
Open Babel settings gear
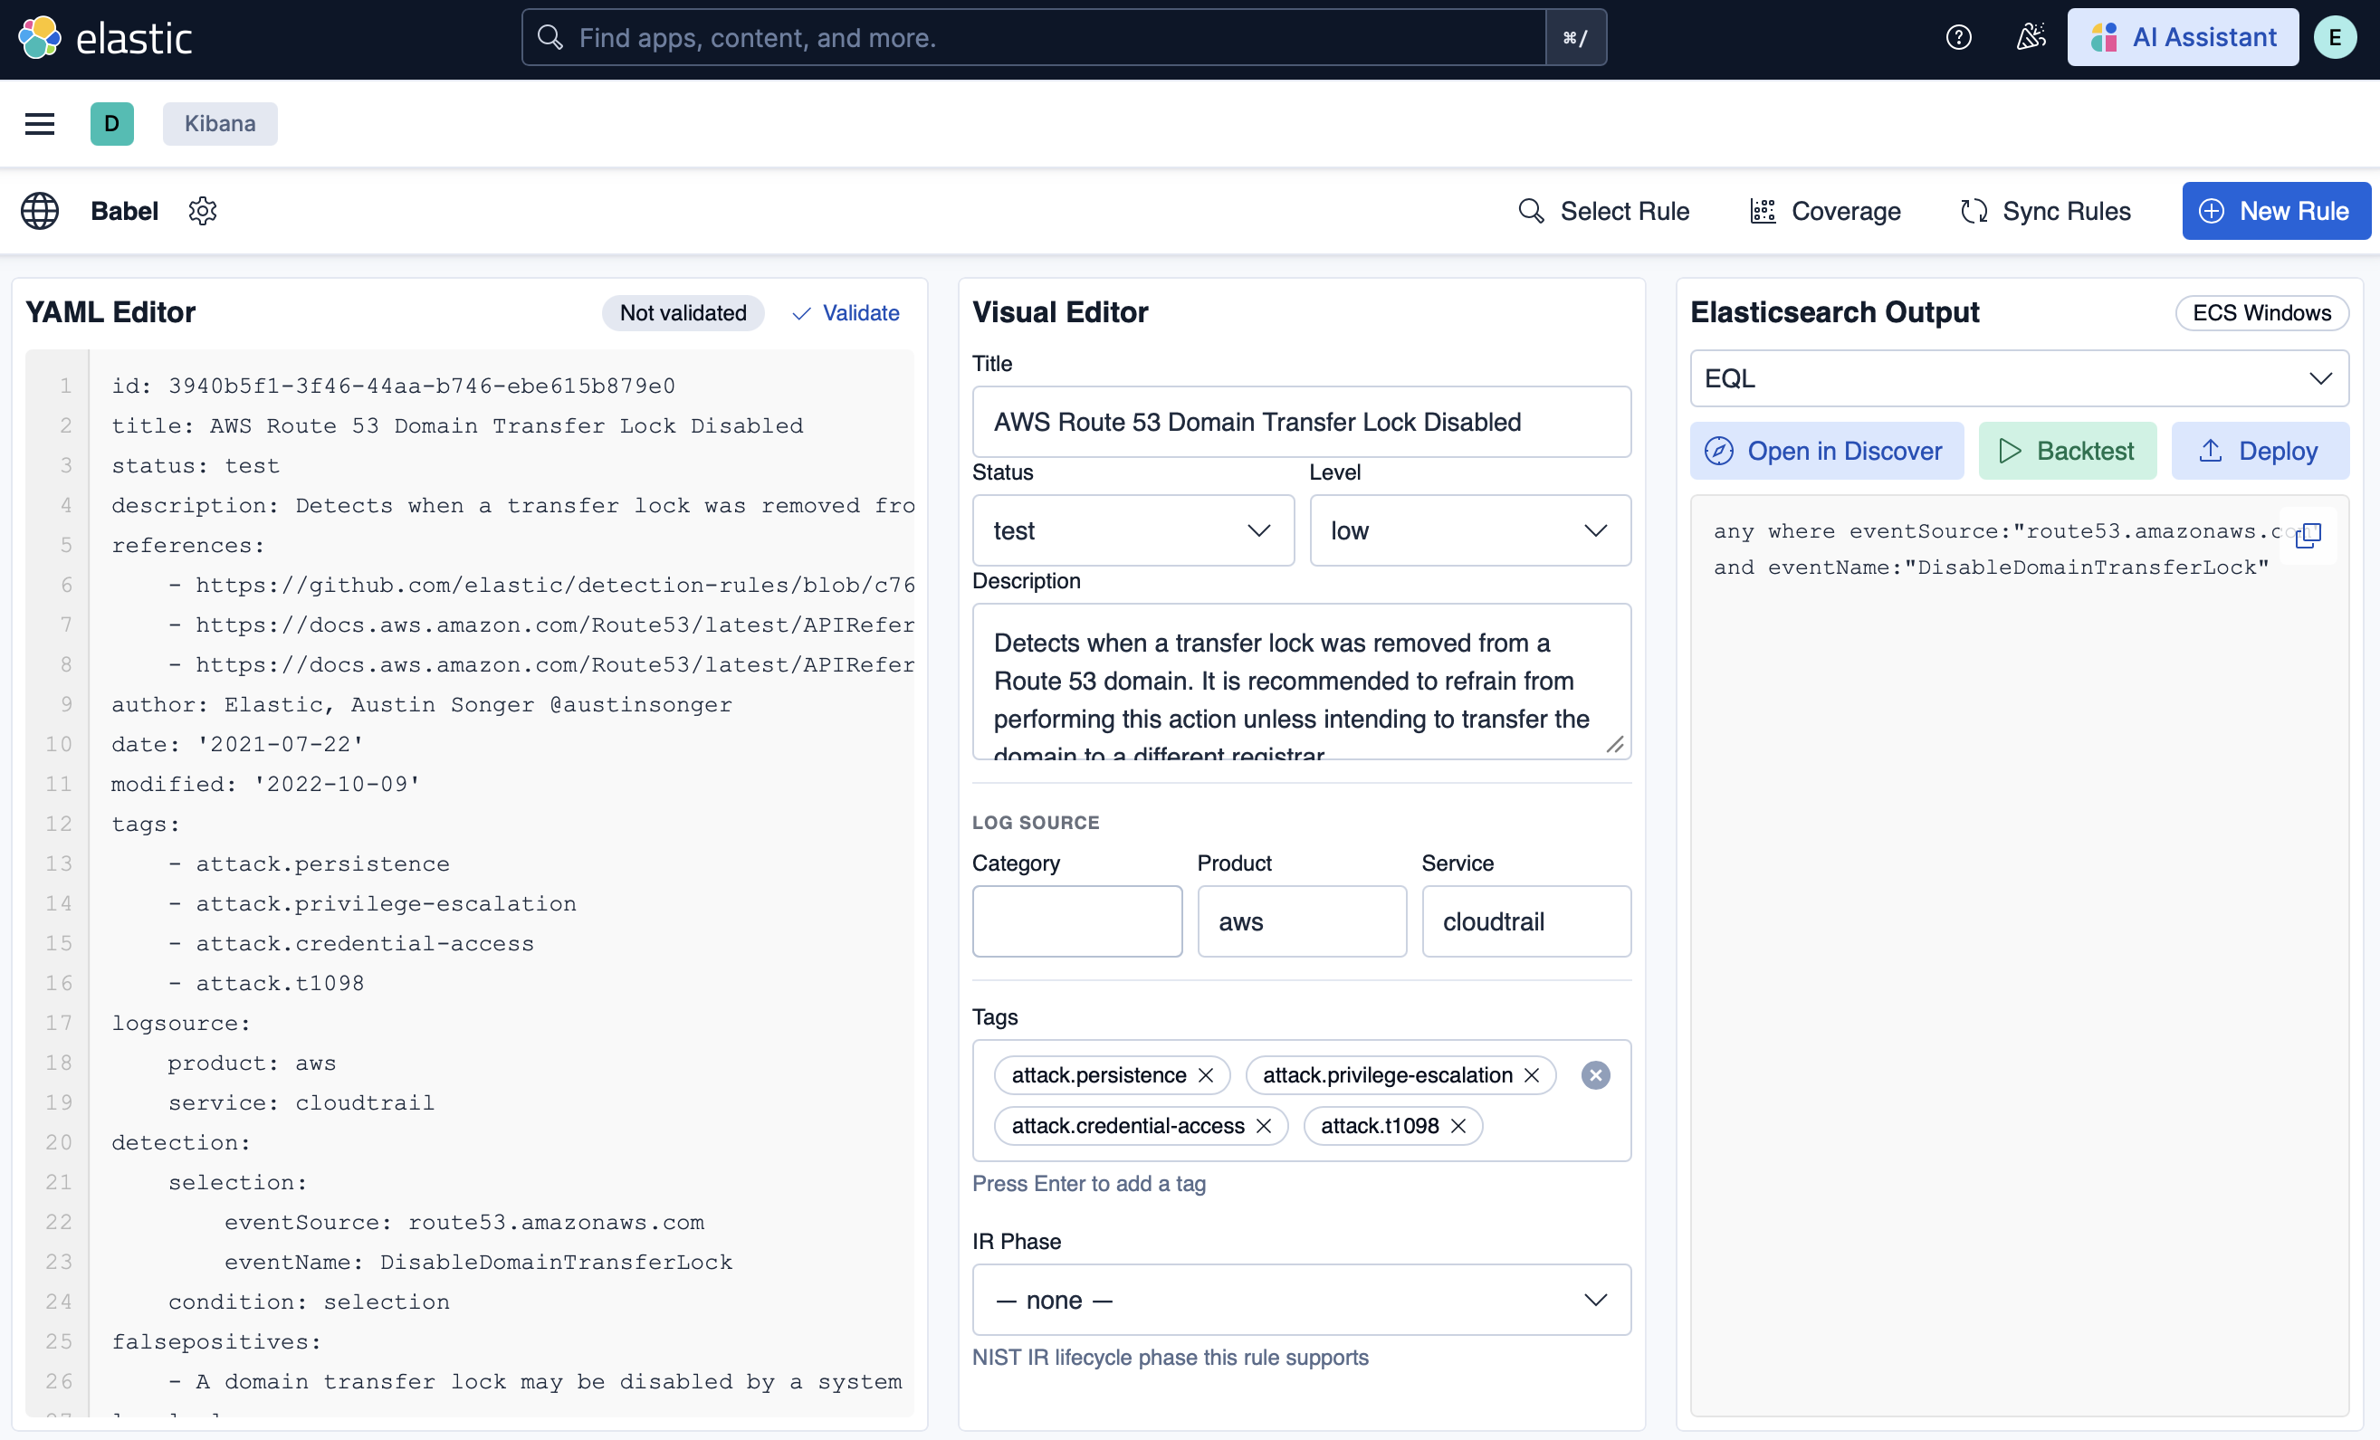point(203,211)
